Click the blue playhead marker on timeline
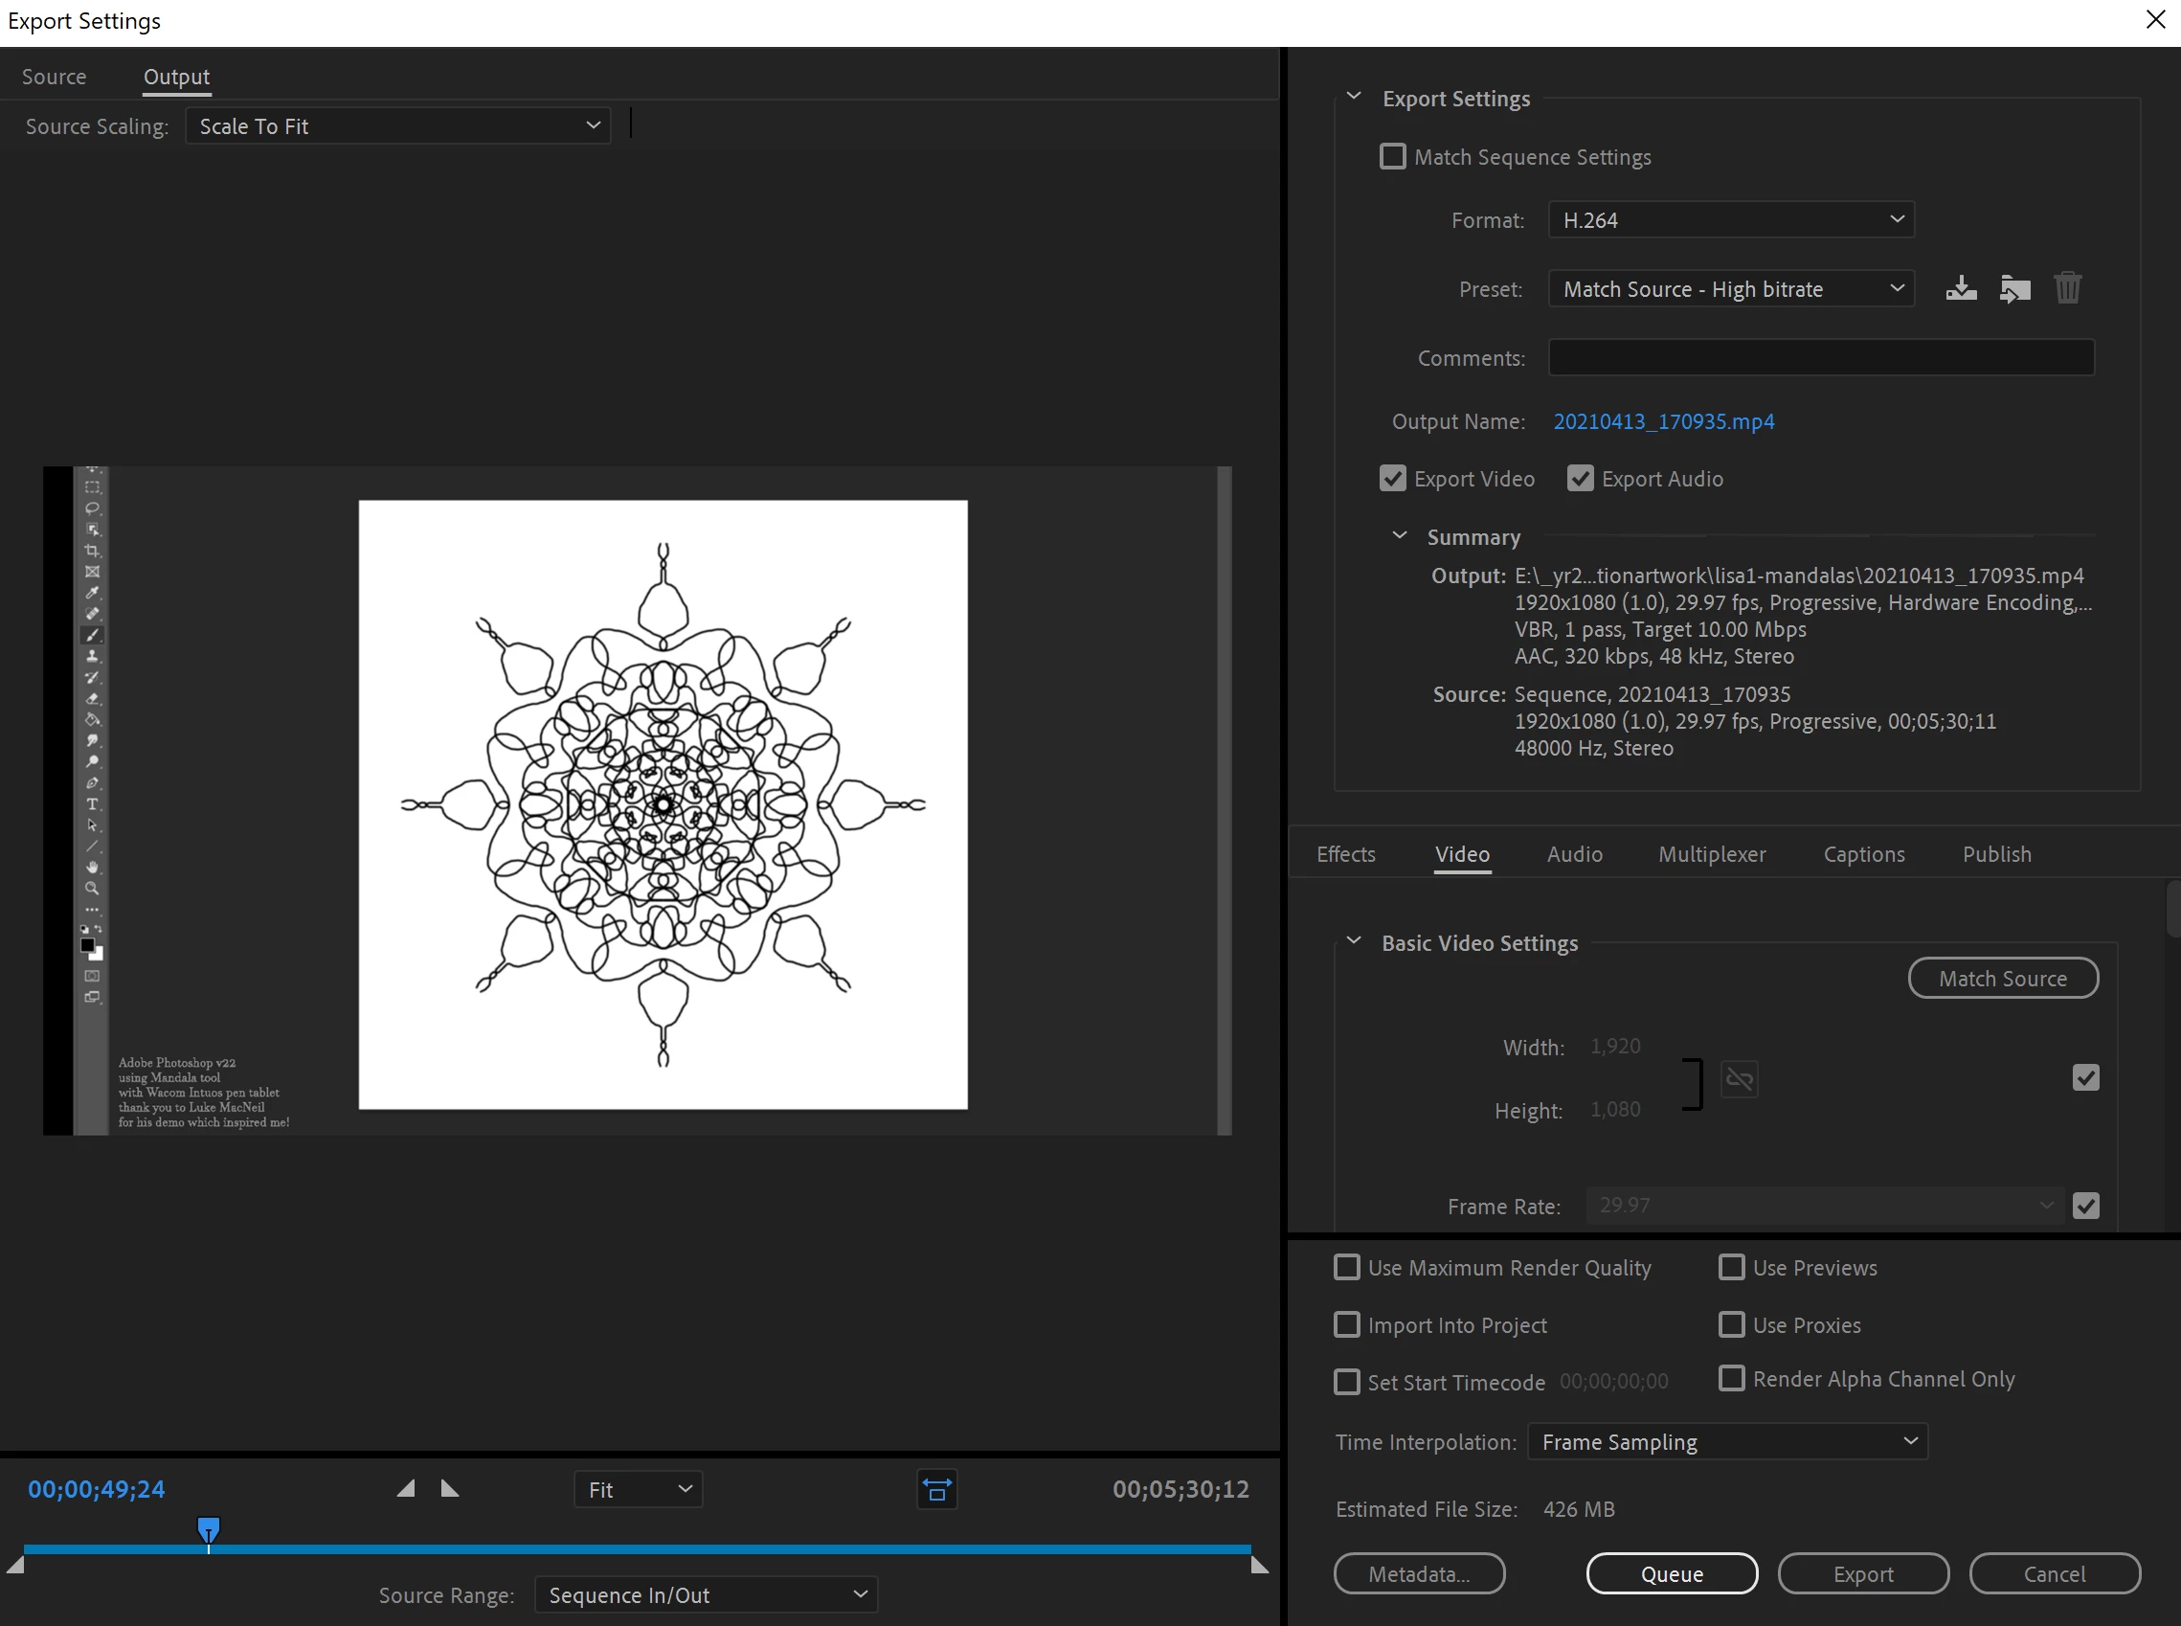The height and width of the screenshot is (1626, 2181). coord(208,1528)
